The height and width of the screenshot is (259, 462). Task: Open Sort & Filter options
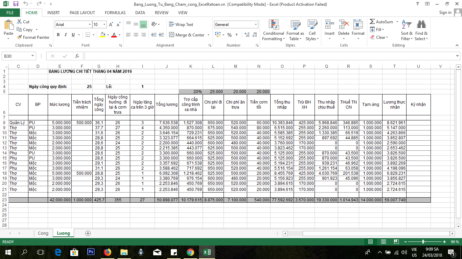click(407, 30)
